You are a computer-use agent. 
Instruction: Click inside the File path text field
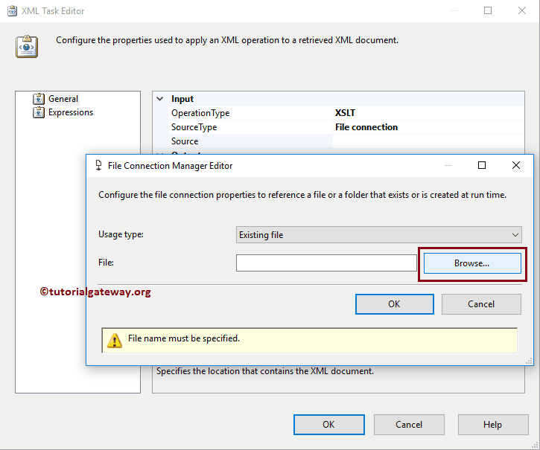click(326, 263)
